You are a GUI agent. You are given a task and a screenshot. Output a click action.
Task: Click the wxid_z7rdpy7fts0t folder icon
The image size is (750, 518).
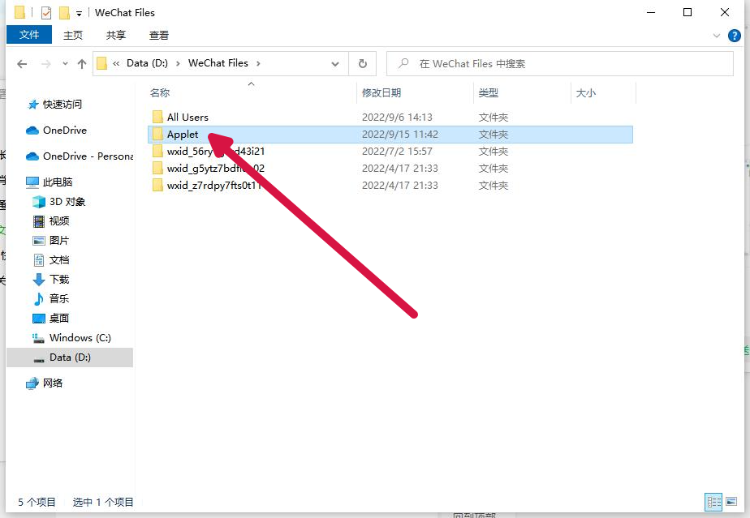point(157,186)
